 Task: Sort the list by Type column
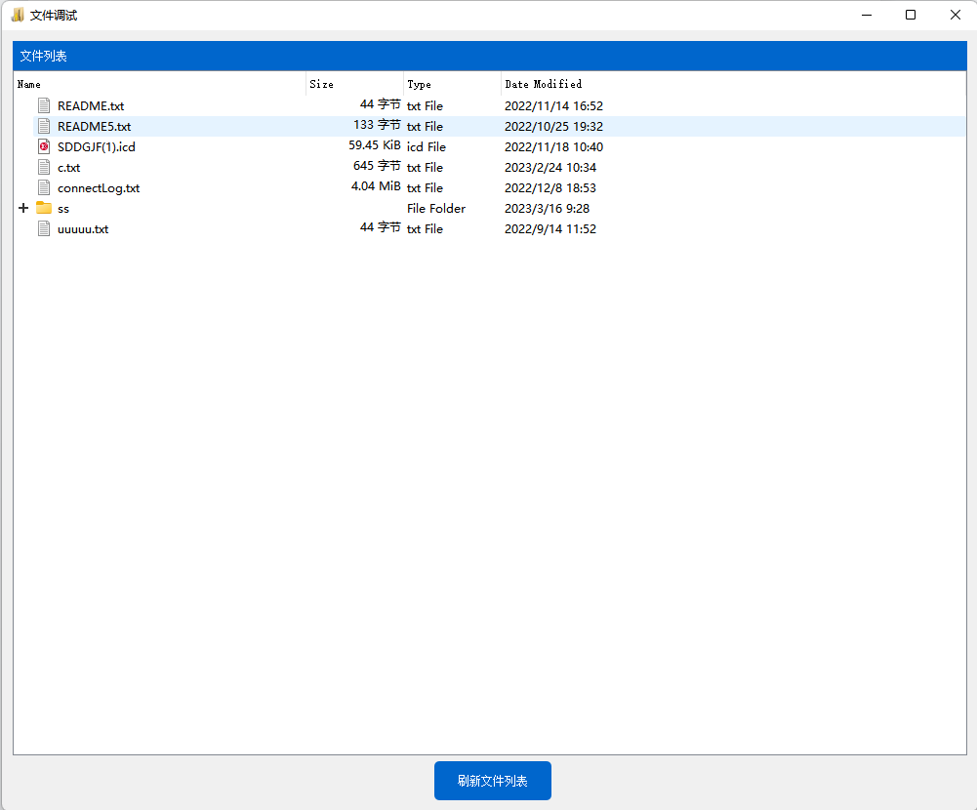pyautogui.click(x=452, y=84)
